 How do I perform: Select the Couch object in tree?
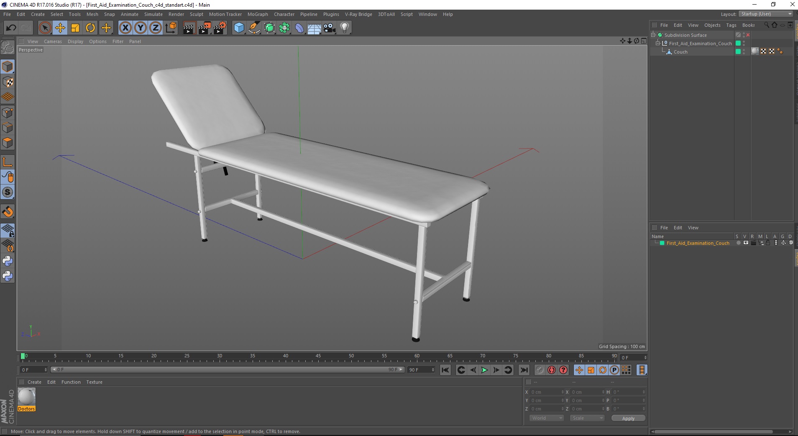pos(680,52)
